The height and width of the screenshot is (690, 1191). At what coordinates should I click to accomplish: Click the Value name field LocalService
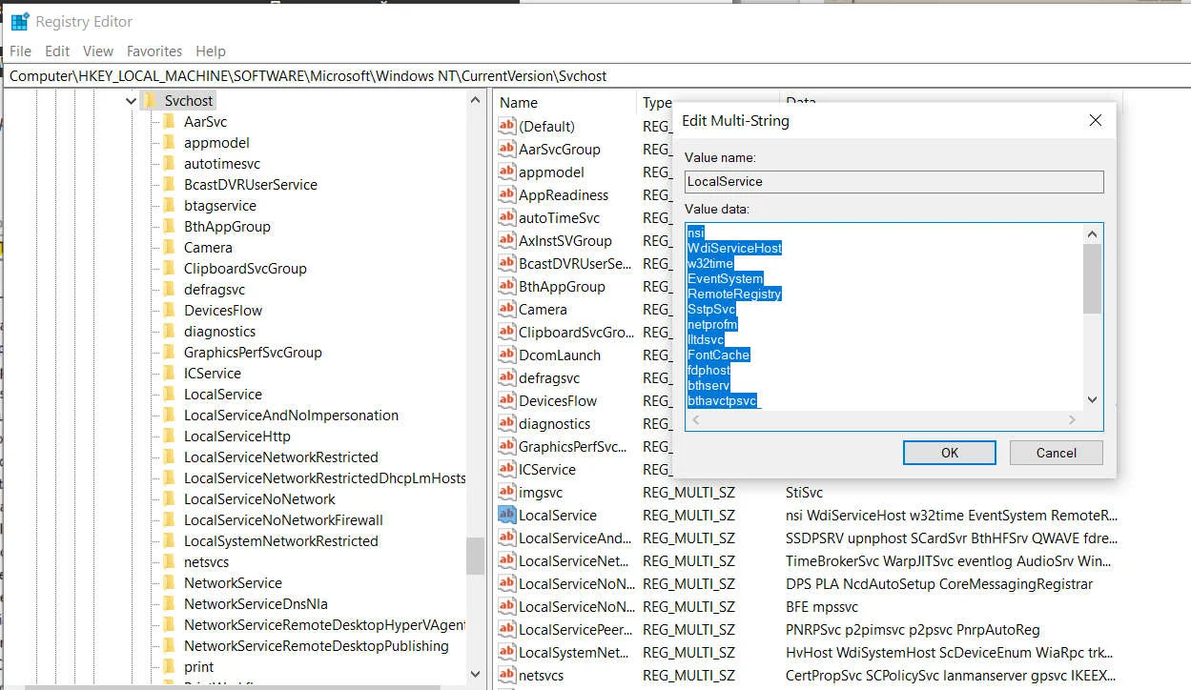(894, 181)
